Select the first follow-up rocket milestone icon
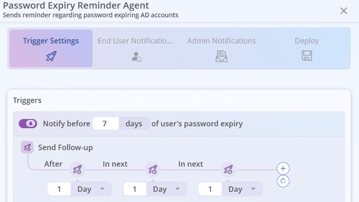 click(77, 169)
